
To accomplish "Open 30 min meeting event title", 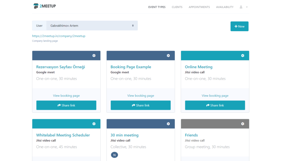I will point(124,135).
